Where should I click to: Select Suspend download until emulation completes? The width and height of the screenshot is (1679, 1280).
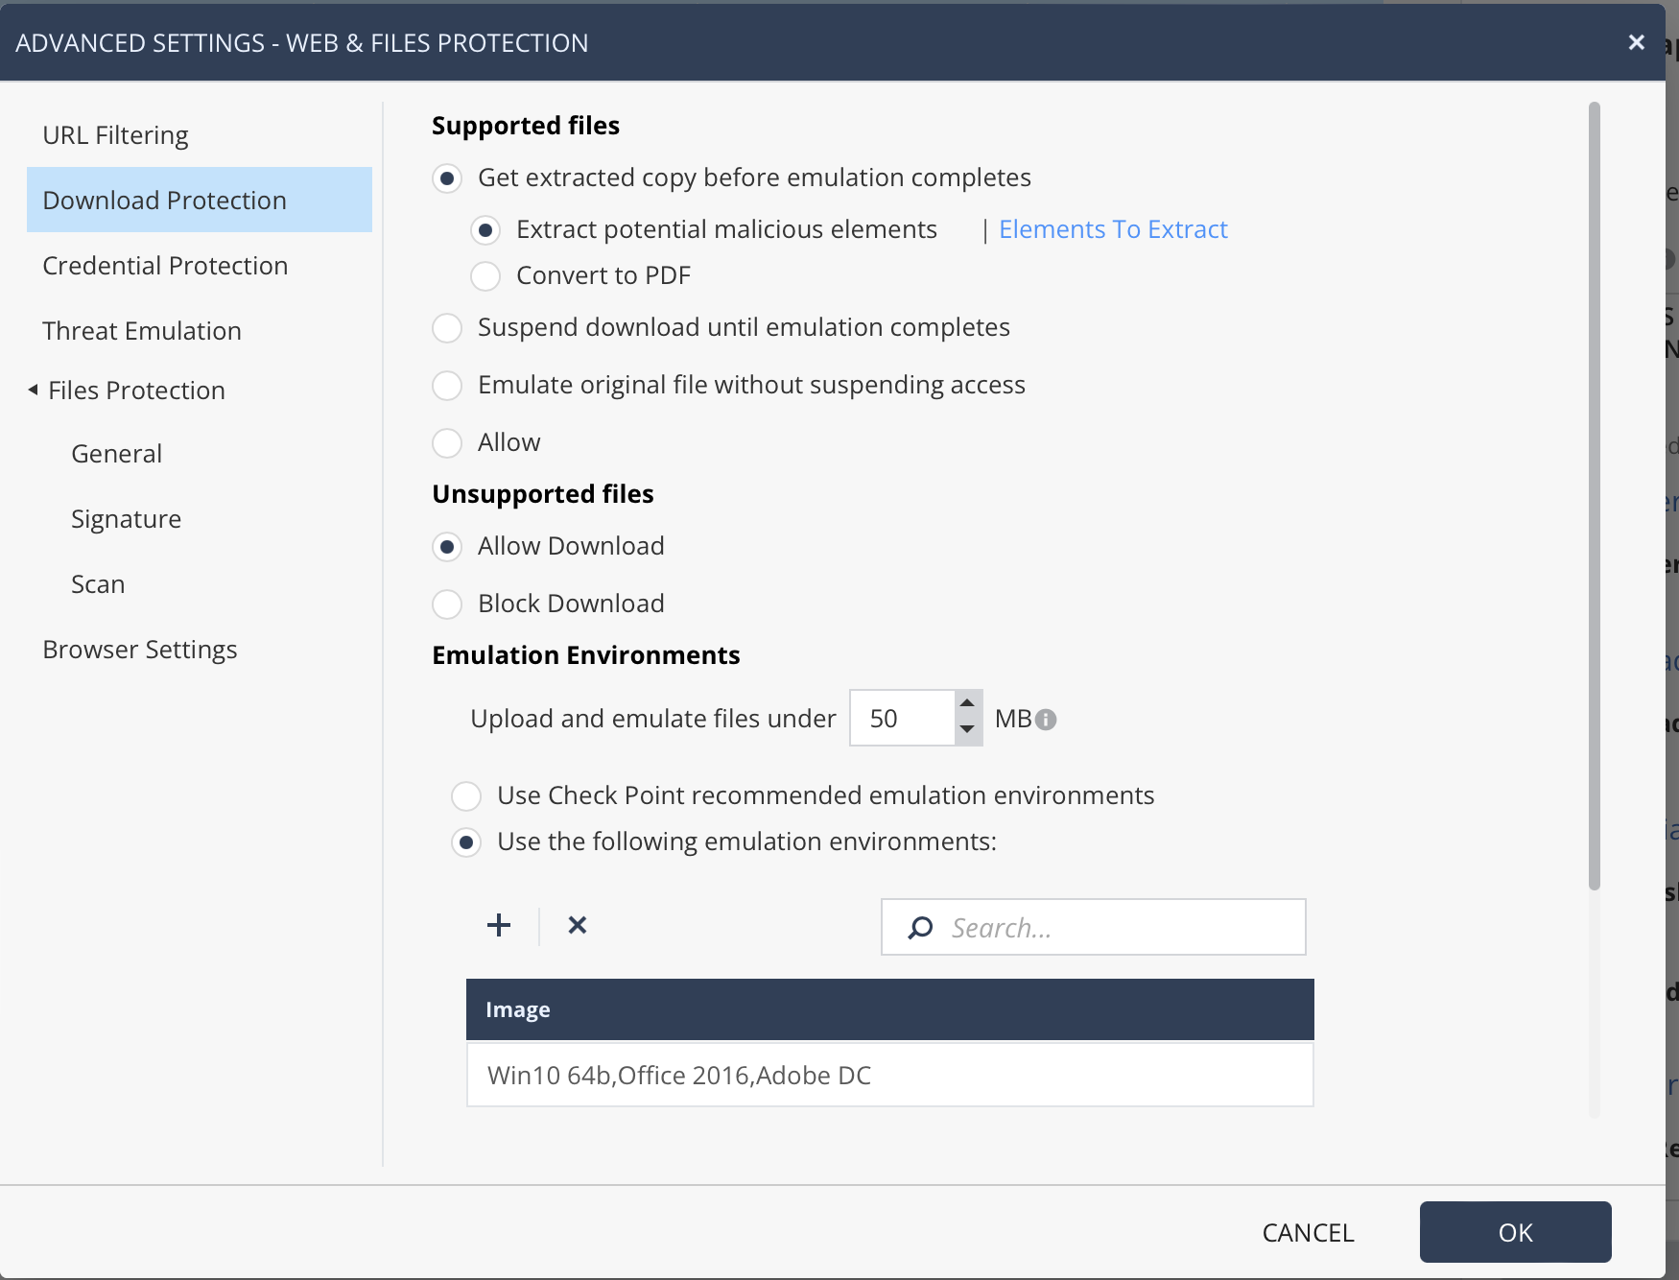tap(447, 328)
